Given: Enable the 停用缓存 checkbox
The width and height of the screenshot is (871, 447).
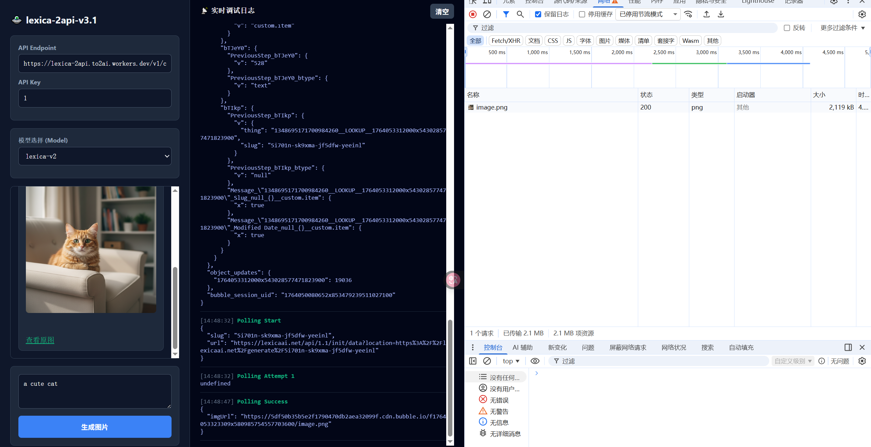Looking at the screenshot, I should coord(582,14).
